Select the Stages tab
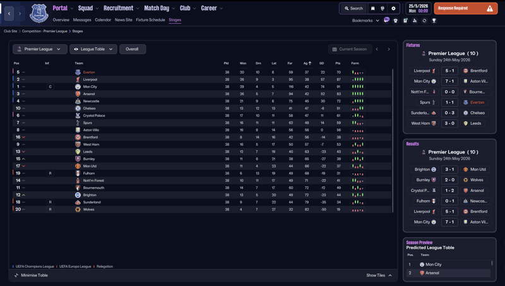This screenshot has width=505, height=286. click(x=175, y=20)
